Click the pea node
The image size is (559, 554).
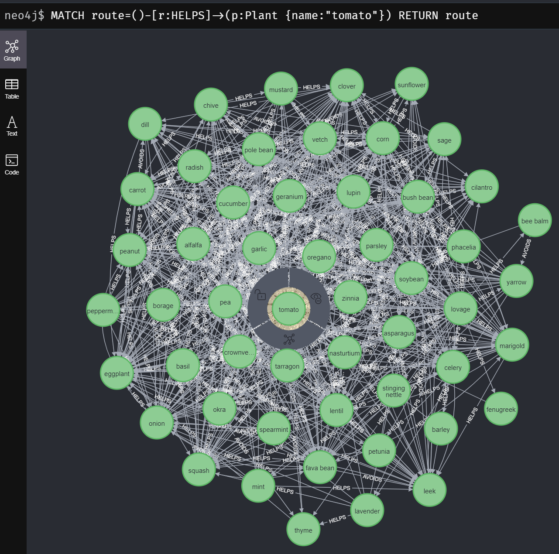click(225, 302)
